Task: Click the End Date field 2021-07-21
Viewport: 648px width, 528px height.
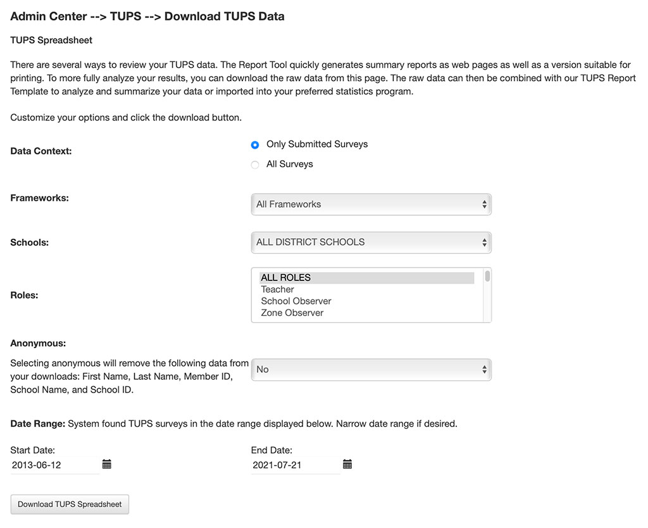Action: click(x=295, y=465)
